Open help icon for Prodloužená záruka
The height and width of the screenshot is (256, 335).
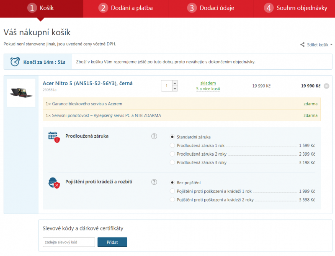(154, 136)
